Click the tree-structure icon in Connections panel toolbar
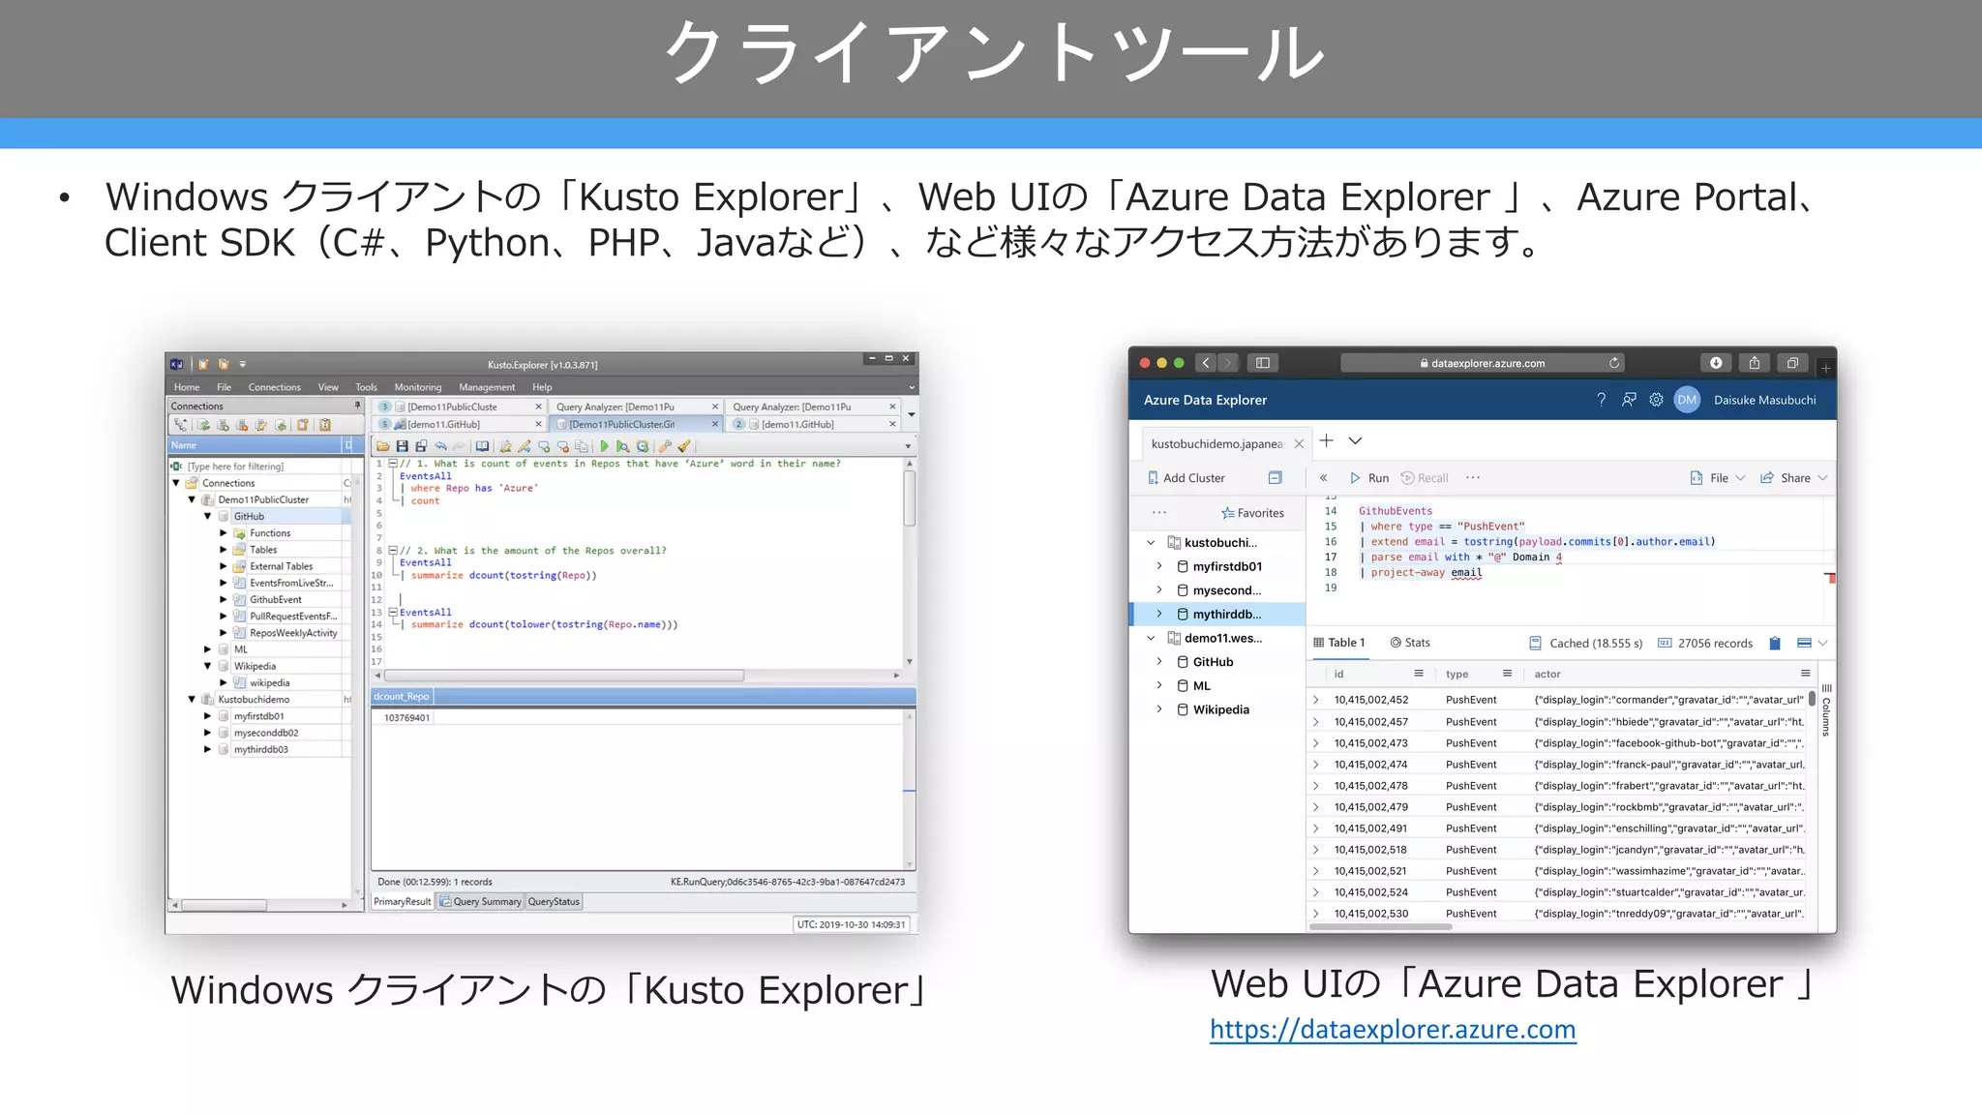Viewport: 1982px width, 1115px height. [x=181, y=425]
